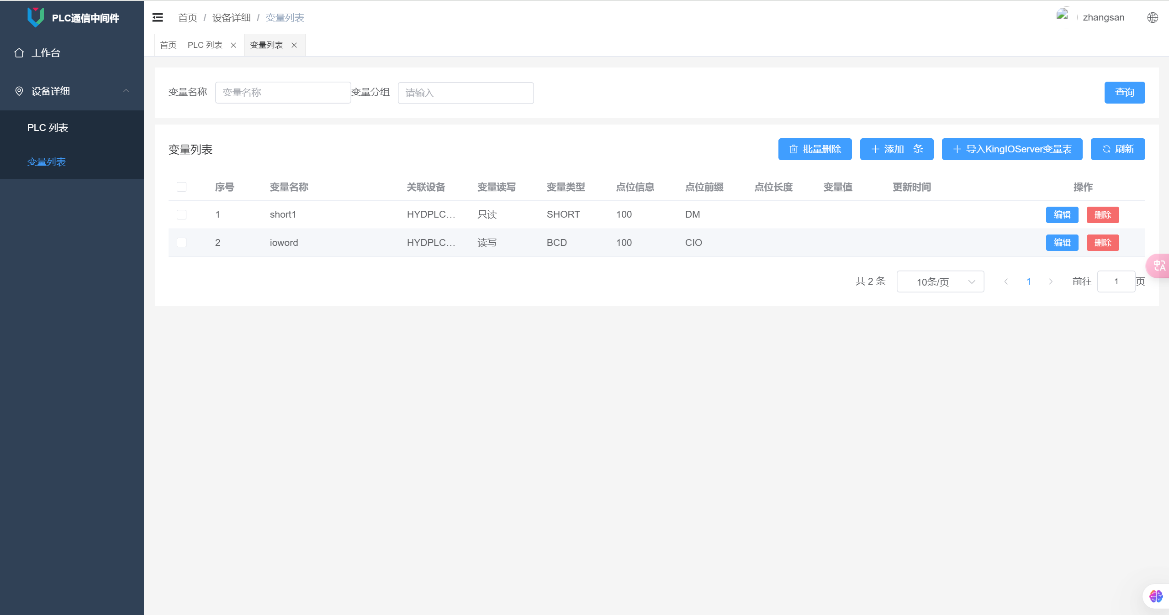The height and width of the screenshot is (615, 1169).
Task: Focus the 变量名称 search input
Action: click(283, 93)
